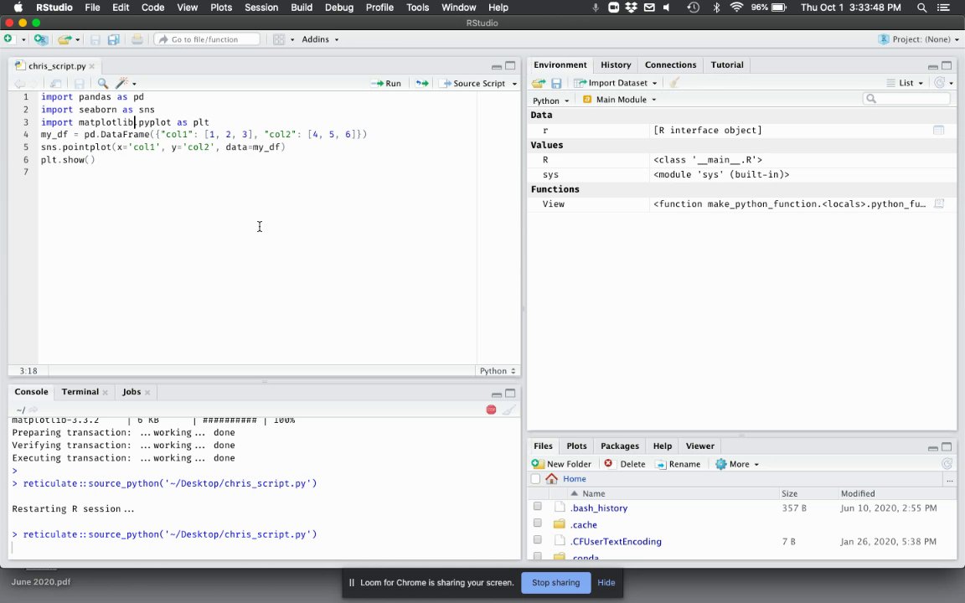
Task: Click the Files pane refresh icon
Action: (x=947, y=464)
